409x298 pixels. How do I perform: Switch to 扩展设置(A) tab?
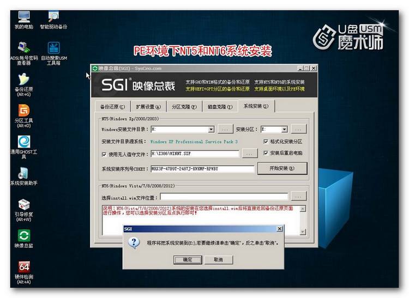pos(148,107)
